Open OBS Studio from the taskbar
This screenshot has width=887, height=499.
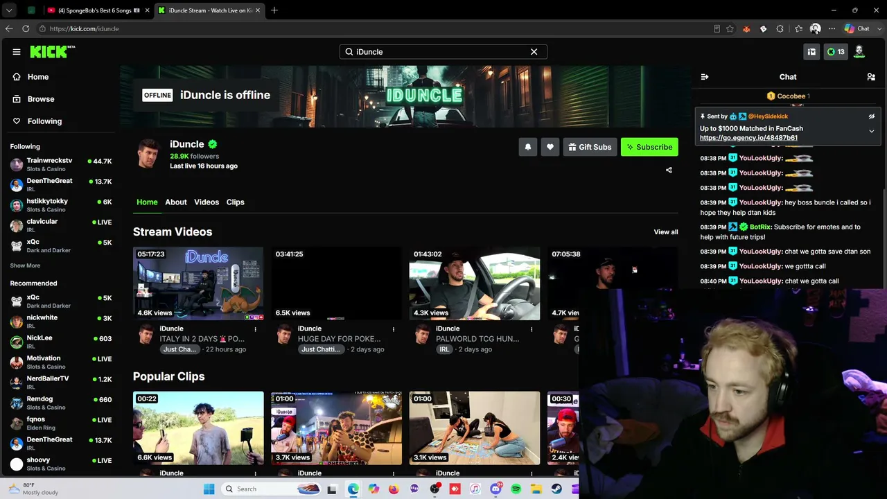coord(434,489)
